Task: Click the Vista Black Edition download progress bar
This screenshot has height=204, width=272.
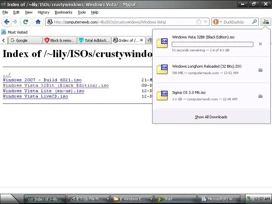Action: 212,45
